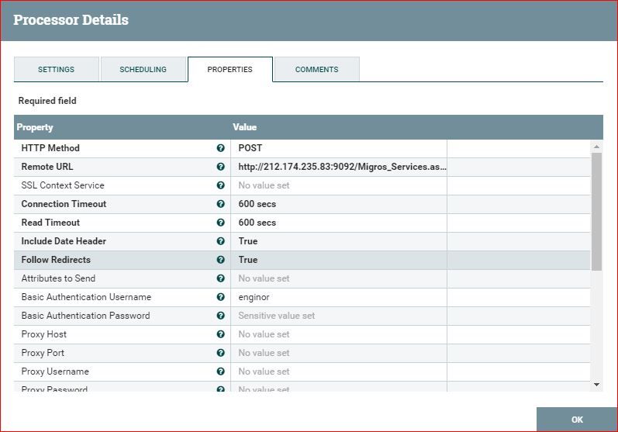Click Proxy Port 'No value set'

click(x=264, y=353)
